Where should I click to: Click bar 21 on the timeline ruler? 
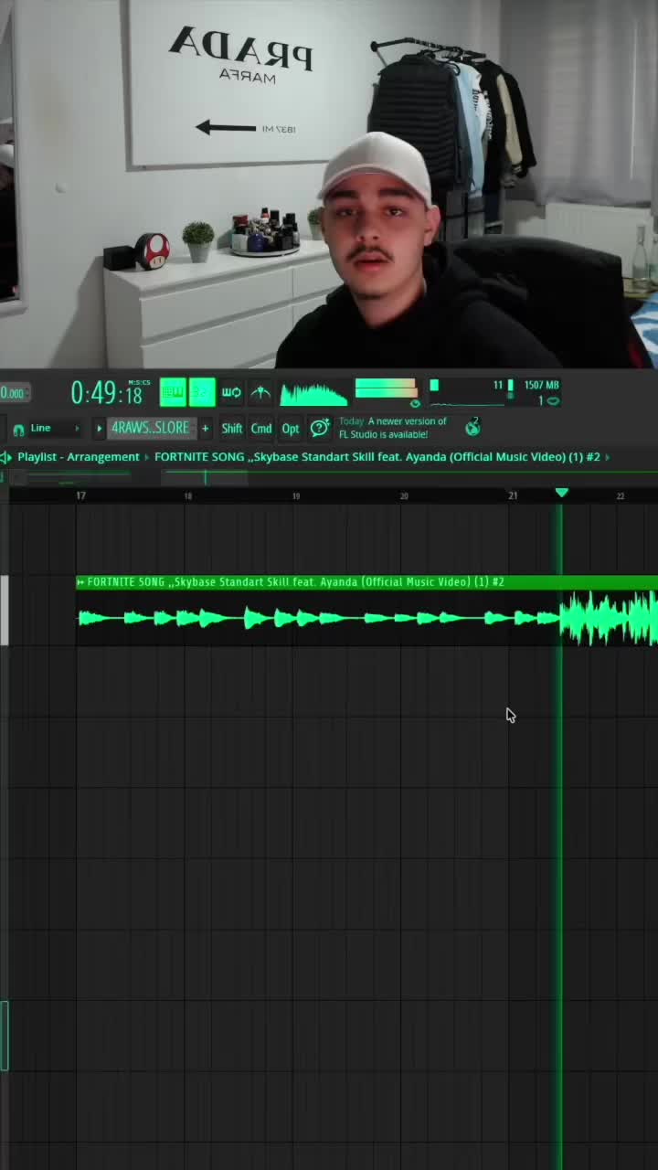(513, 495)
